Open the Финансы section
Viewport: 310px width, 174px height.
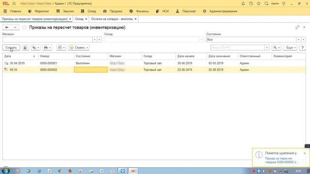pos(139,11)
